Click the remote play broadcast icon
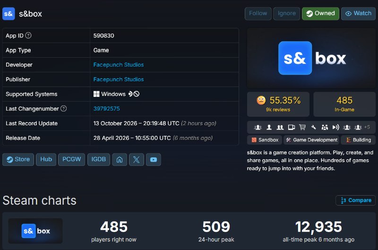 click(x=336, y=127)
